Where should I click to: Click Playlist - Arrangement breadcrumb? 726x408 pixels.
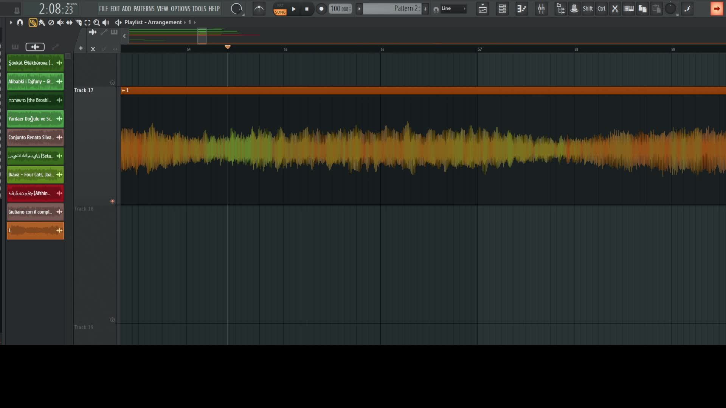pos(153,23)
